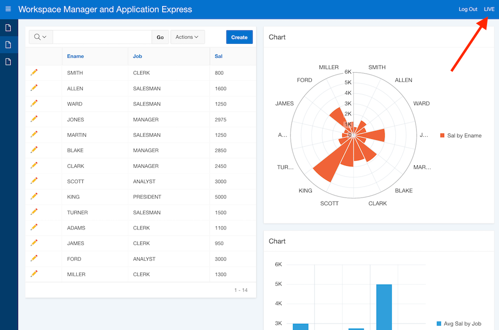Click the edit pencil beside BLAKE
Viewport: 499px width, 330px height.
(x=34, y=150)
